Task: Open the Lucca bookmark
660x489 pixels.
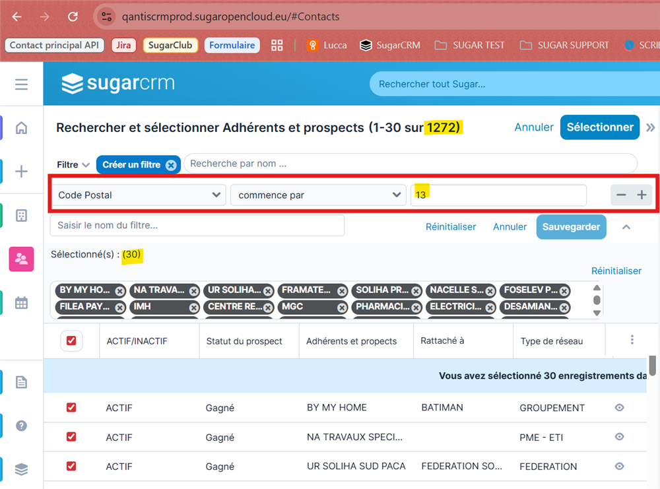Action: [x=327, y=46]
